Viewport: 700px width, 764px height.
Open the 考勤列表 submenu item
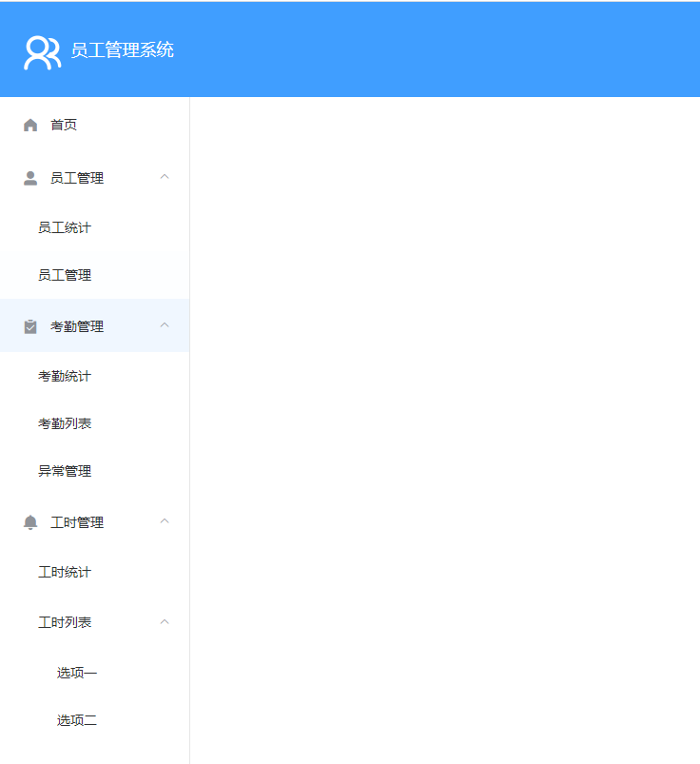coord(94,423)
